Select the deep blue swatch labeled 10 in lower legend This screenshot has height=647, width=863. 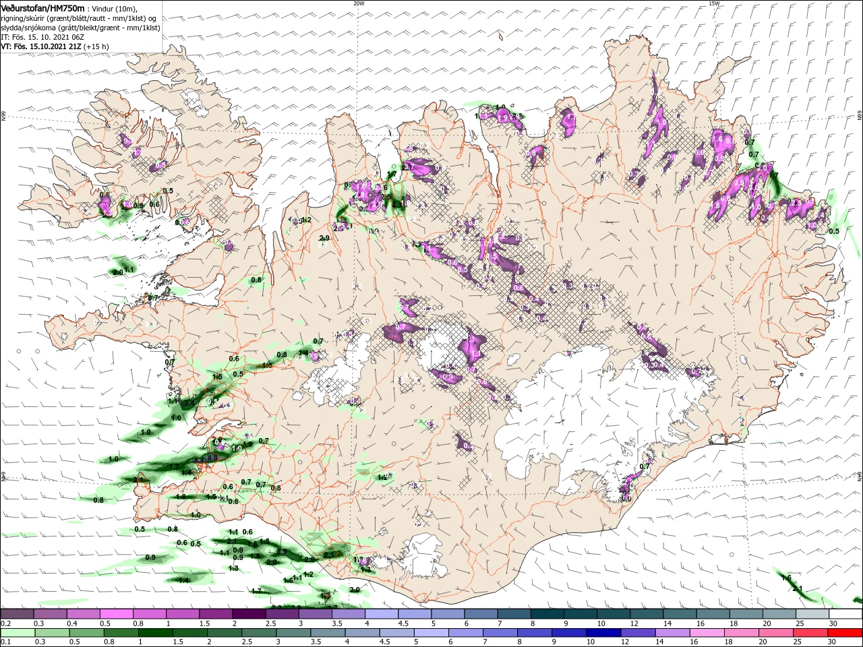click(x=604, y=632)
